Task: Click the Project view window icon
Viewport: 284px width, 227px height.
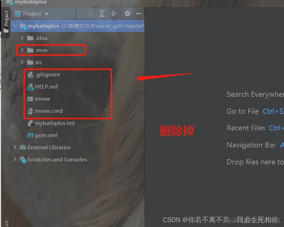Action: coord(18,14)
